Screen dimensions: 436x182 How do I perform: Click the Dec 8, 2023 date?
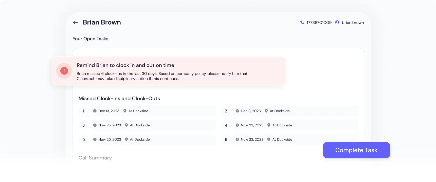(251, 111)
